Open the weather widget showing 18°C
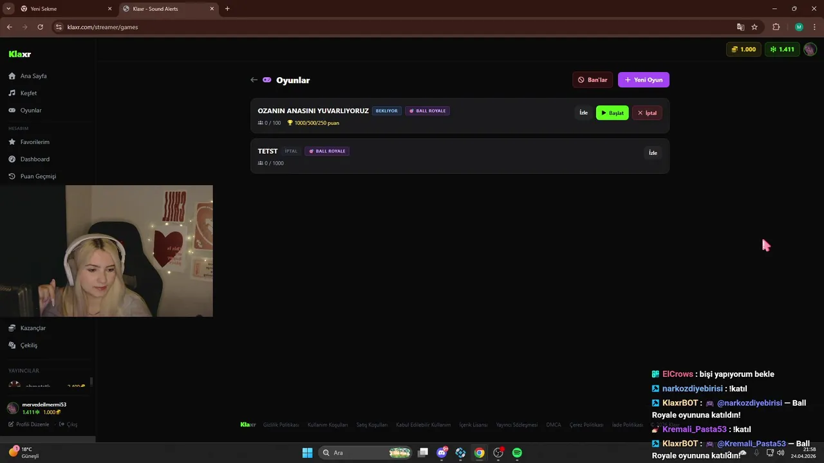The image size is (824, 463). (x=24, y=453)
